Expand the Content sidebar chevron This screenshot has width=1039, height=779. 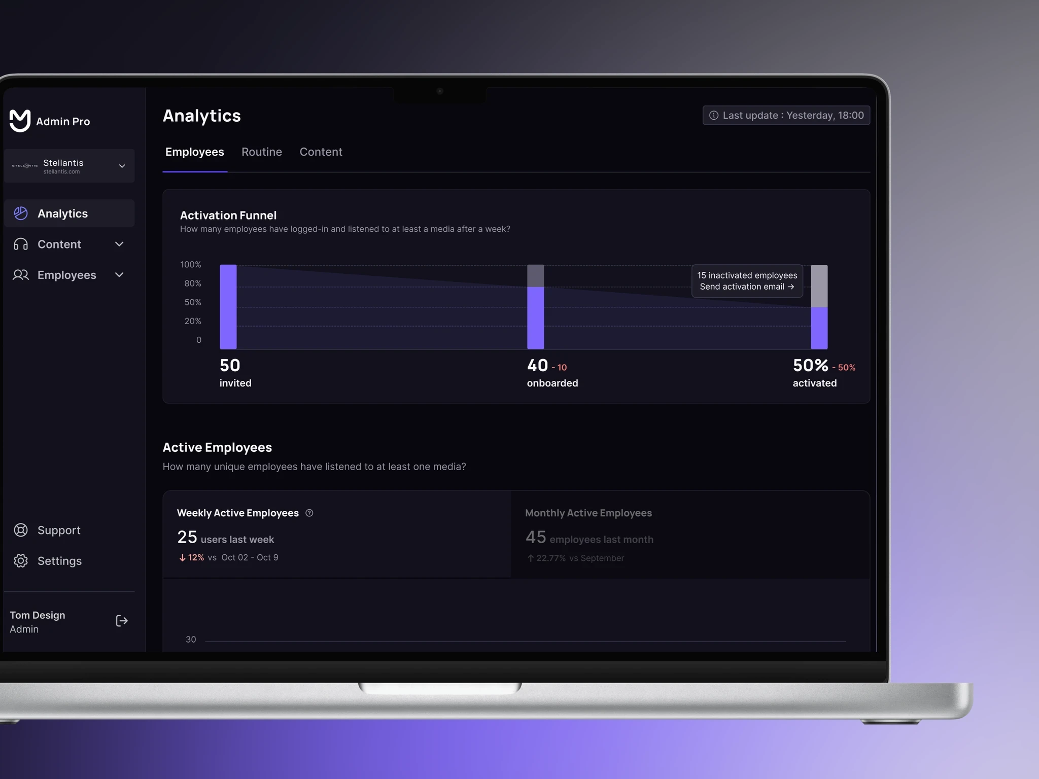point(120,244)
